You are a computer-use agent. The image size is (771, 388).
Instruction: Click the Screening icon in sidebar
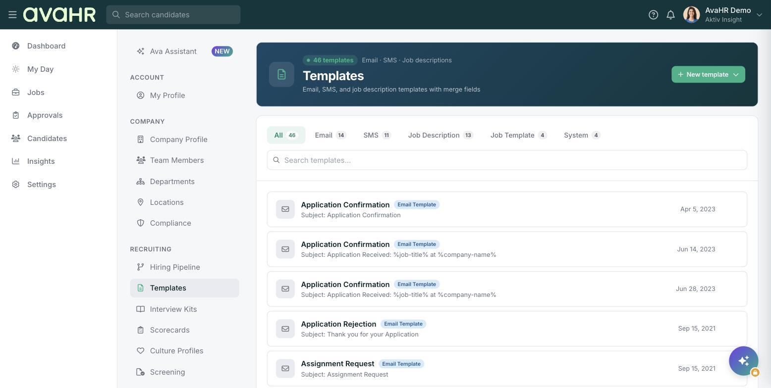pos(141,372)
